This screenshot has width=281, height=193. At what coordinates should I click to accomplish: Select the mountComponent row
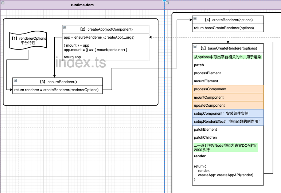pyautogui.click(x=228, y=97)
